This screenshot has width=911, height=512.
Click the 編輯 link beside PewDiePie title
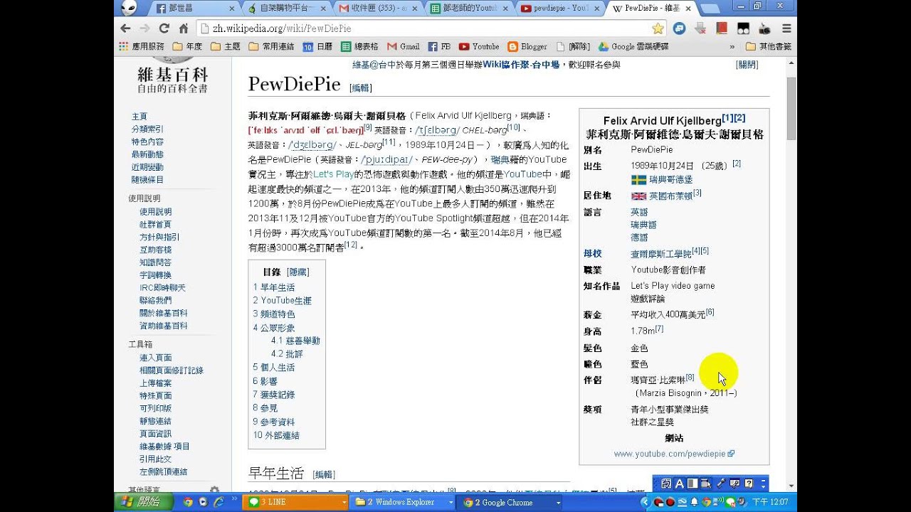361,88
